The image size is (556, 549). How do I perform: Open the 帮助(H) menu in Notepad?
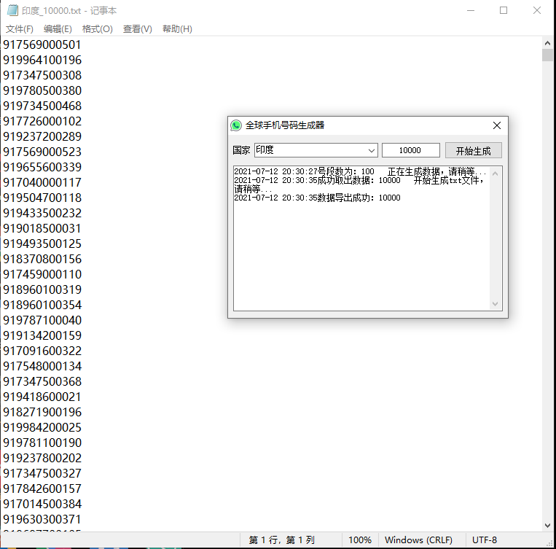177,29
